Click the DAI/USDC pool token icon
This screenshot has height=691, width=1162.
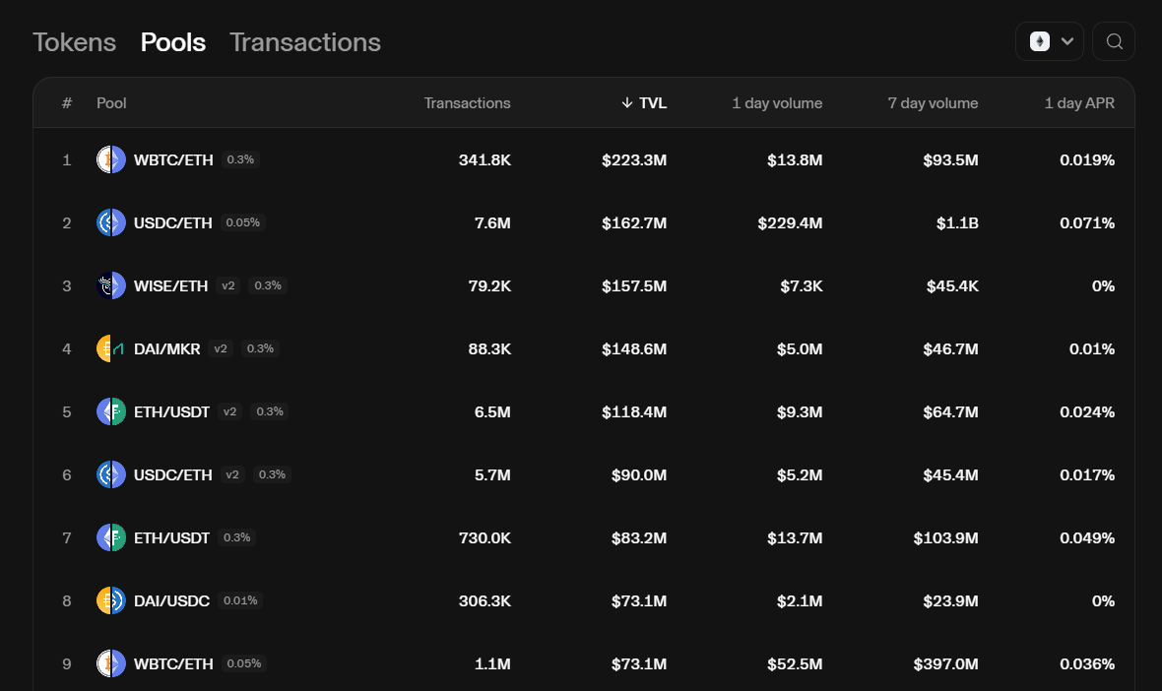click(x=111, y=600)
